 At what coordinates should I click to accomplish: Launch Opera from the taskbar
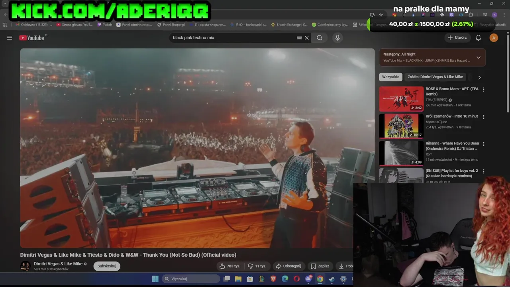click(x=296, y=279)
